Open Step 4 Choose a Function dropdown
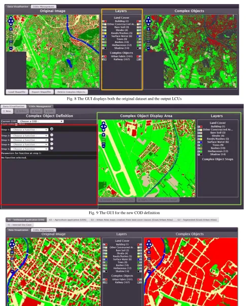 29,145
